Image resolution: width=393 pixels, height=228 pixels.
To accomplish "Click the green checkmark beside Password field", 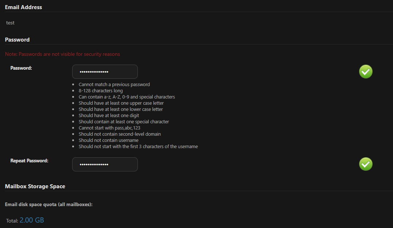I will coord(366,72).
